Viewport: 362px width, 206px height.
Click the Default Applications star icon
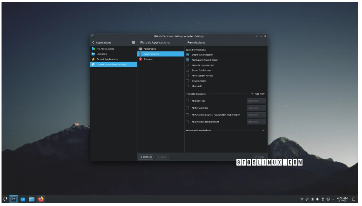(93, 59)
